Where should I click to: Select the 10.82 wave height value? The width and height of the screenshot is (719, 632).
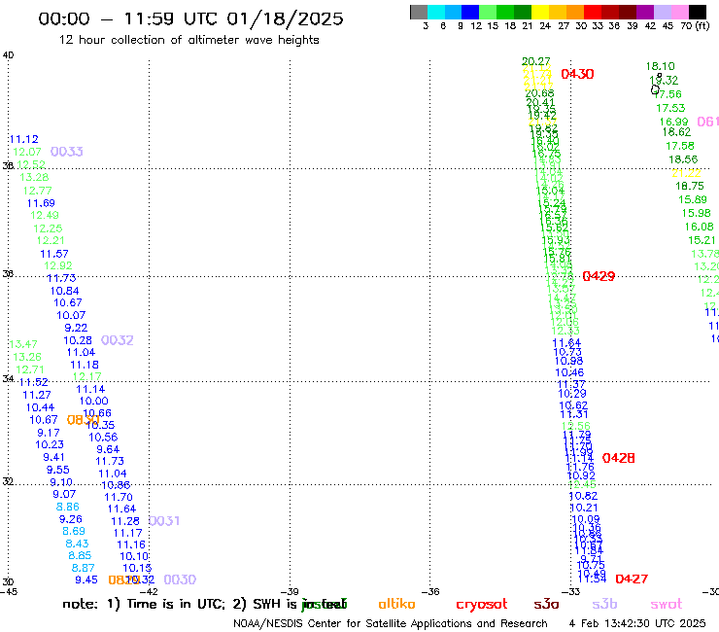coord(583,496)
